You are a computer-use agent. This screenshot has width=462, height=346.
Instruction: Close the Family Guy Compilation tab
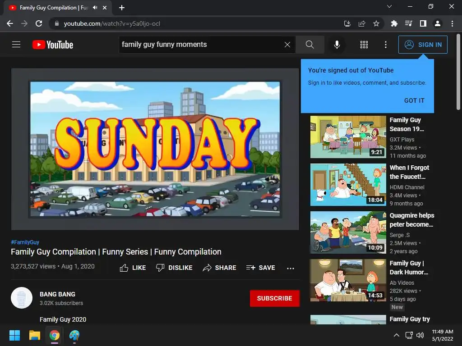105,8
